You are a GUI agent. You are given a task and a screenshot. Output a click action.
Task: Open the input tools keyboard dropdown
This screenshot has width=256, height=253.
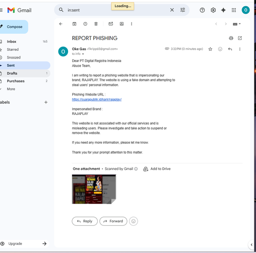click(237, 24)
